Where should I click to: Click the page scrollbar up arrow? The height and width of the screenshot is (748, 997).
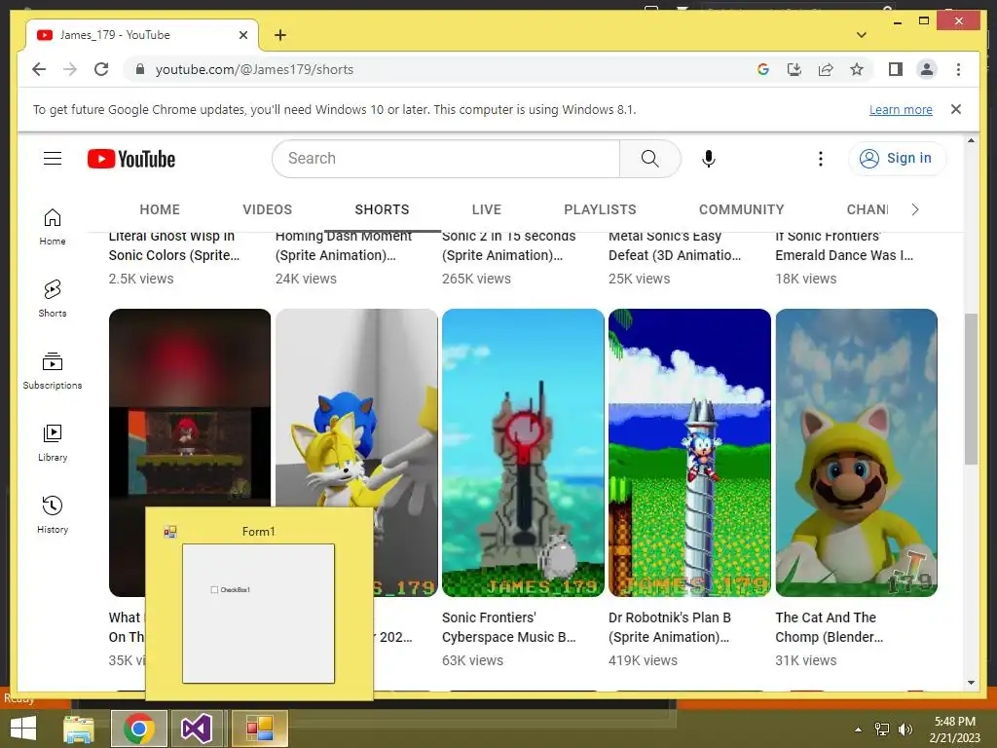tap(971, 140)
